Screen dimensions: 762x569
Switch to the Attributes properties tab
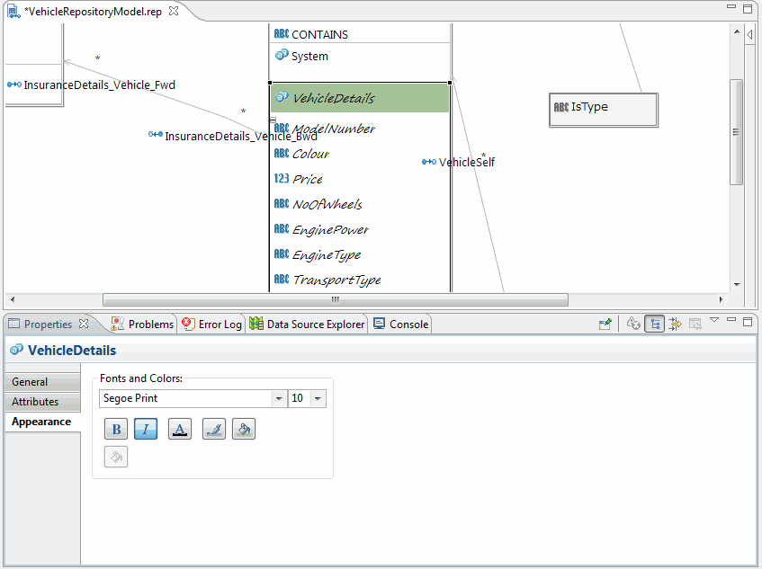(43, 402)
